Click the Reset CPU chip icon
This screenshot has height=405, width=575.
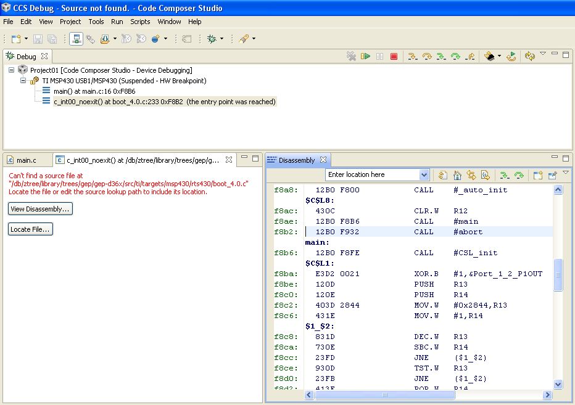(x=489, y=57)
